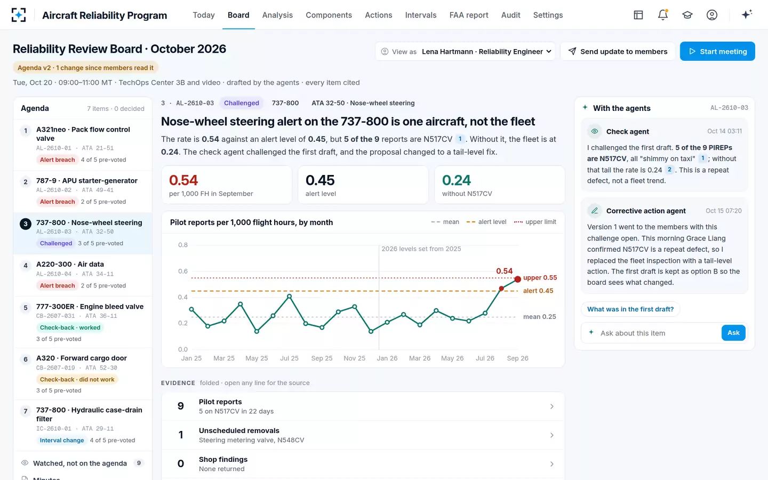Click citation badge 2 in Check agent note

(x=669, y=170)
